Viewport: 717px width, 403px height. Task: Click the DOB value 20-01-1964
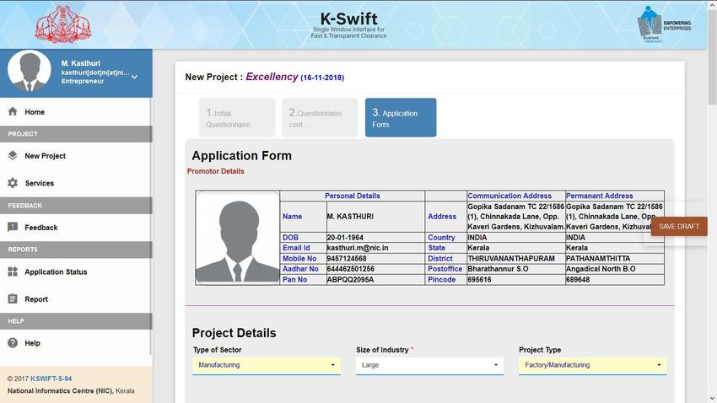coord(375,238)
